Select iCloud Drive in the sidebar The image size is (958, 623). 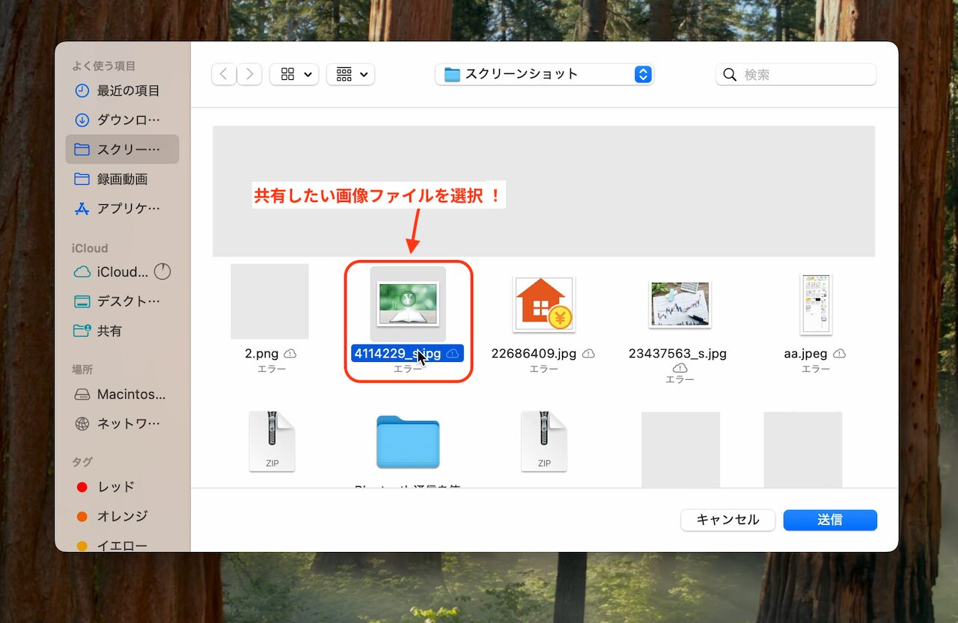point(112,271)
